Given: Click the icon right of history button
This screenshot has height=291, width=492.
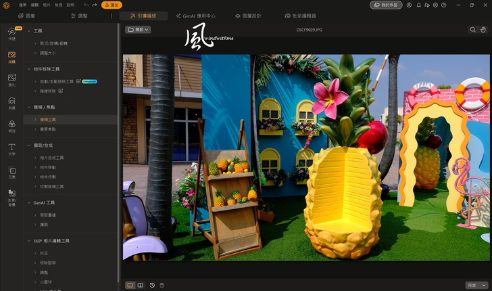Looking at the screenshot, I should (162, 285).
